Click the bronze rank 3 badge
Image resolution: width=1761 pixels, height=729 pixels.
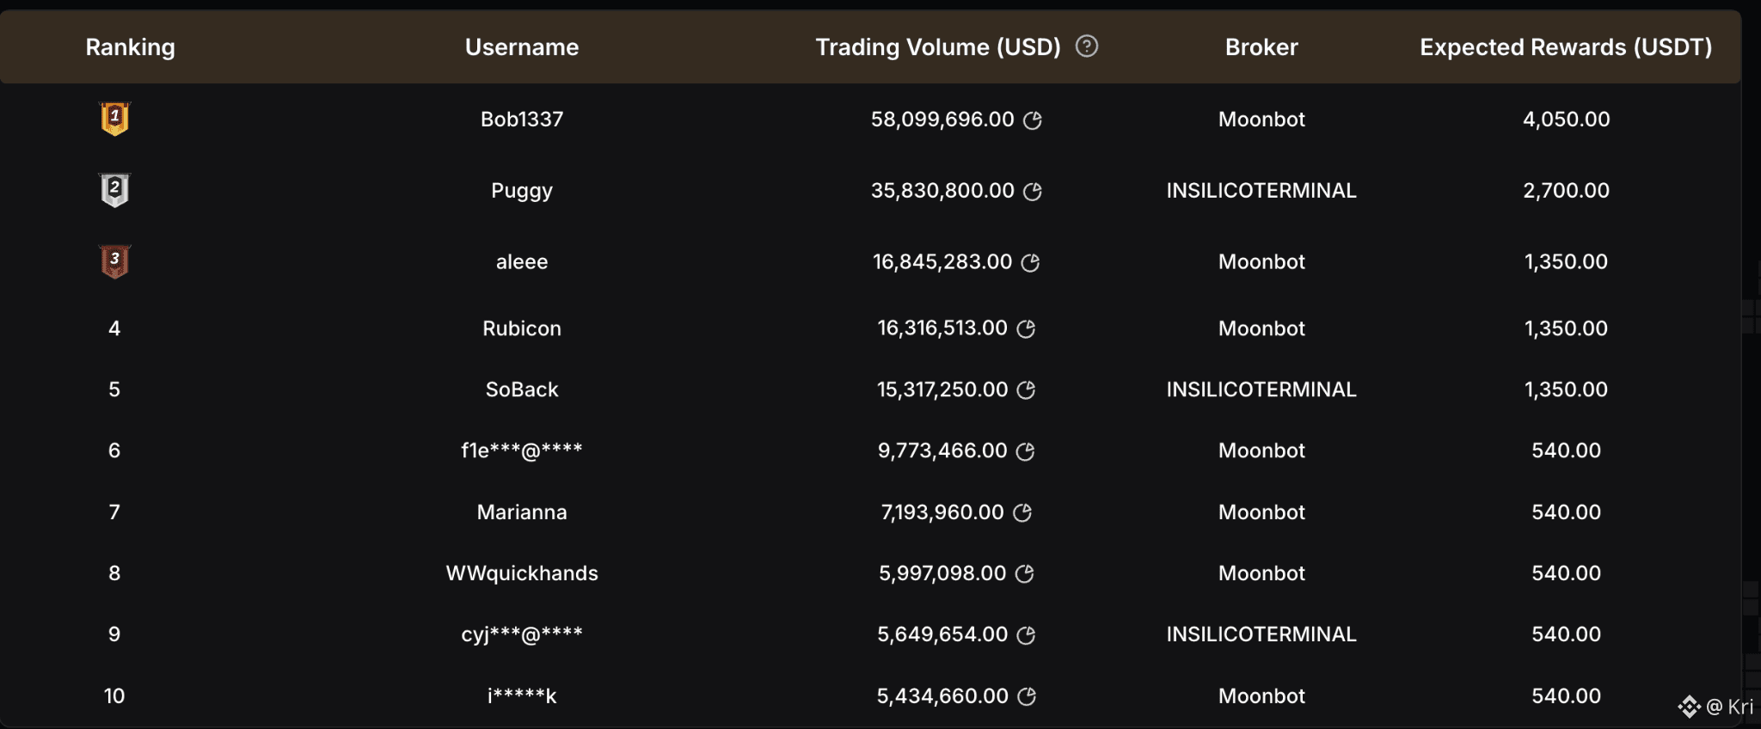click(114, 261)
